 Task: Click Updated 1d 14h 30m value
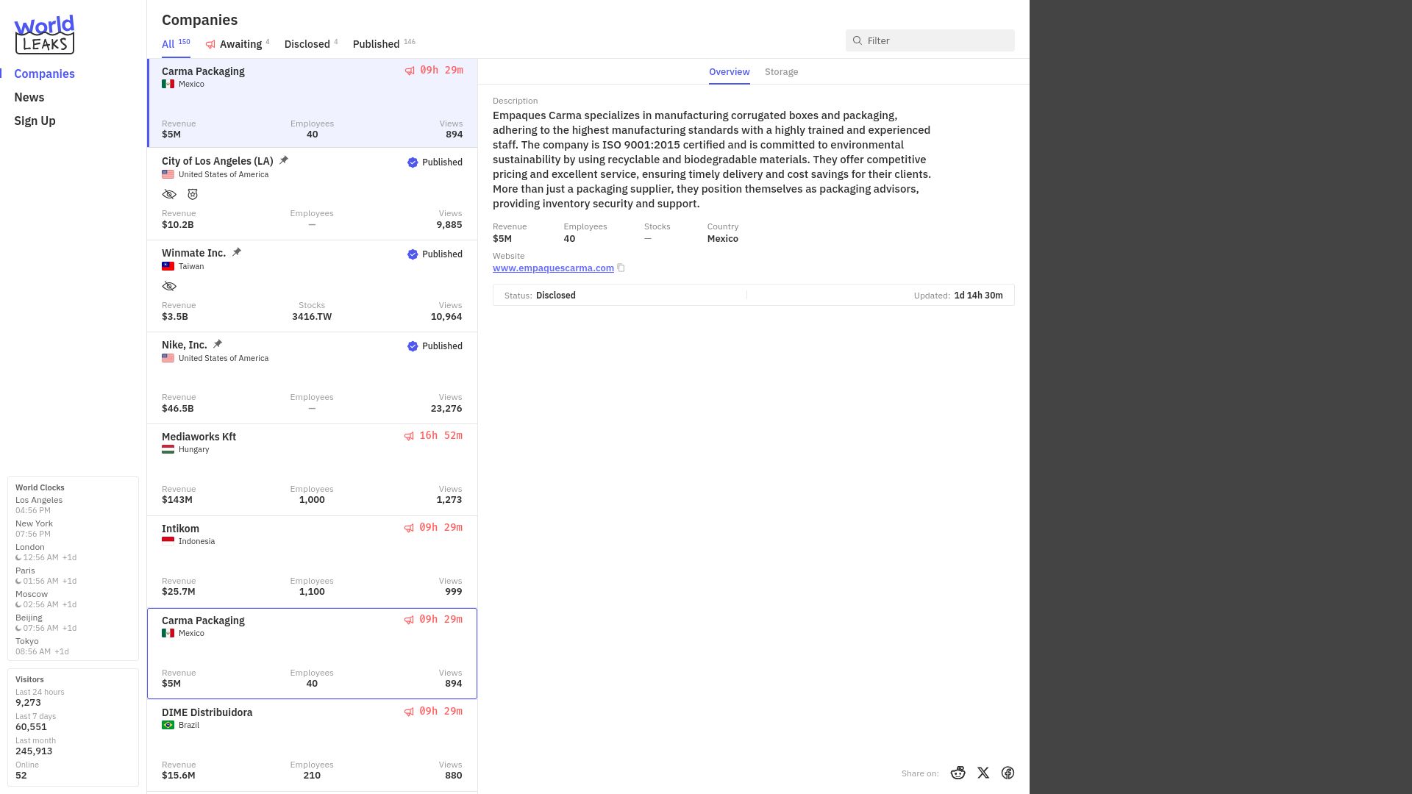point(978,296)
